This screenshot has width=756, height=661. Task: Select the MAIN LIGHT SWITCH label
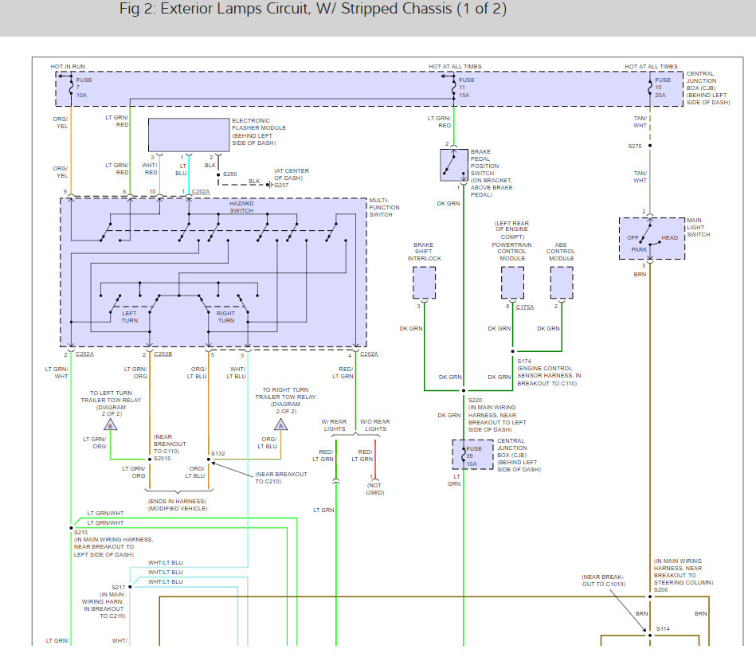tap(698, 228)
